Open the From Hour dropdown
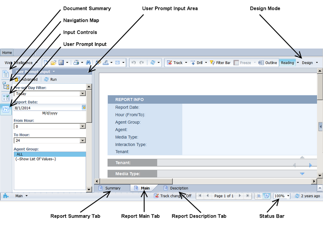Viewport: 323px width, 230px height. [83, 126]
